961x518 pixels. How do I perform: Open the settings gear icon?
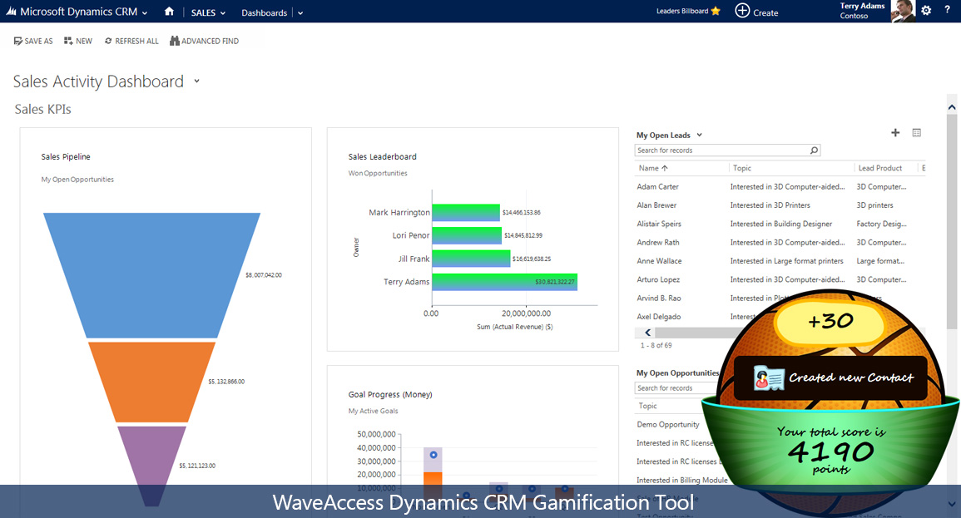(x=926, y=11)
